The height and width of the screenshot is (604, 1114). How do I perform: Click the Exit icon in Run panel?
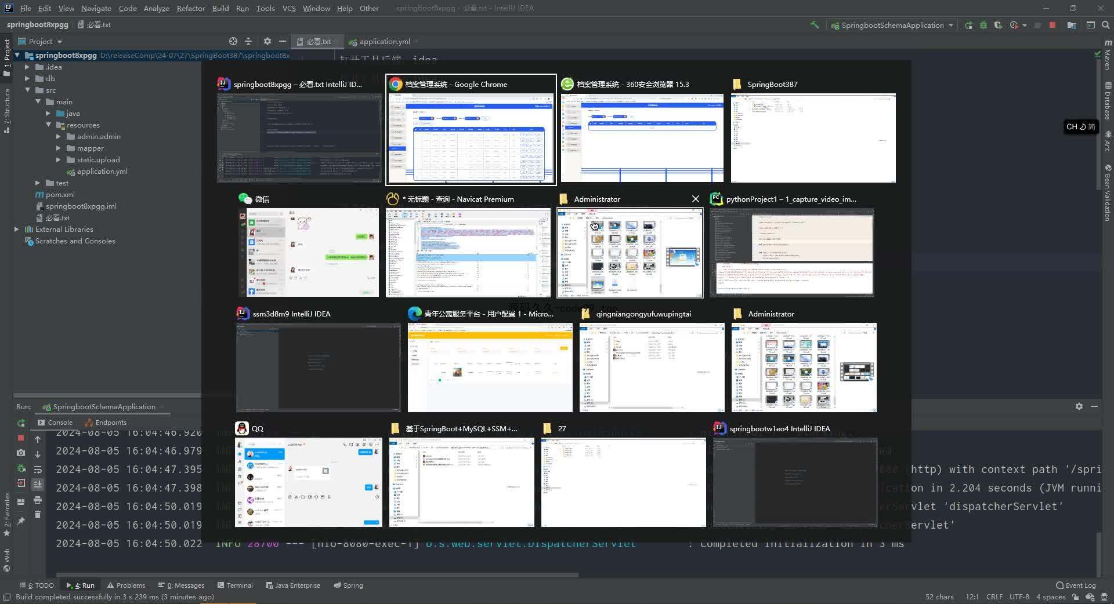[x=21, y=483]
